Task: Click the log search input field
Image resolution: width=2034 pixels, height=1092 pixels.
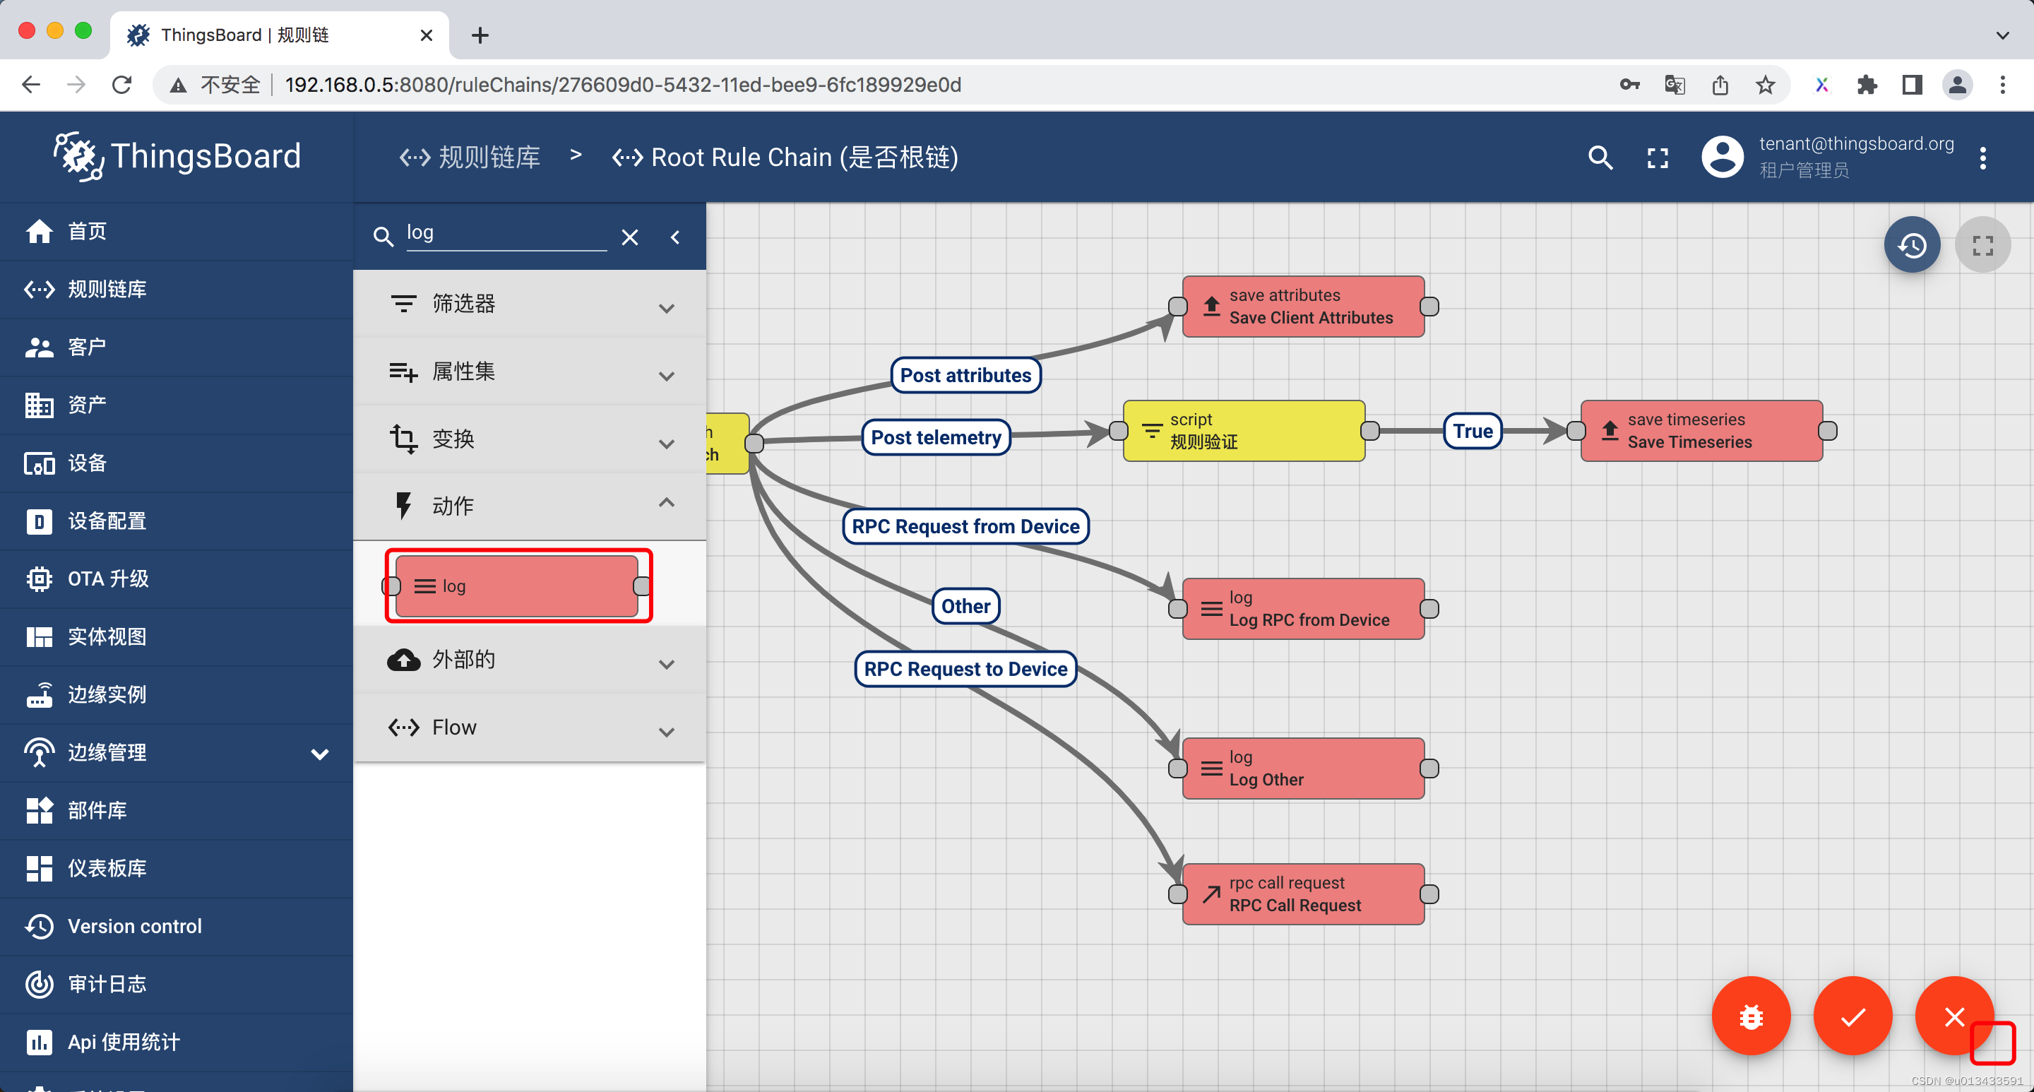Action: point(506,233)
